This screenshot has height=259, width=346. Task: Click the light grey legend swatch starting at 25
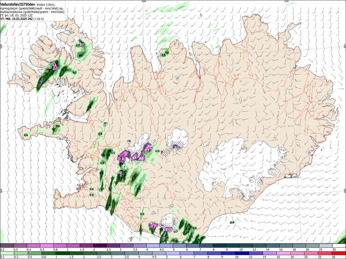tap(326, 246)
